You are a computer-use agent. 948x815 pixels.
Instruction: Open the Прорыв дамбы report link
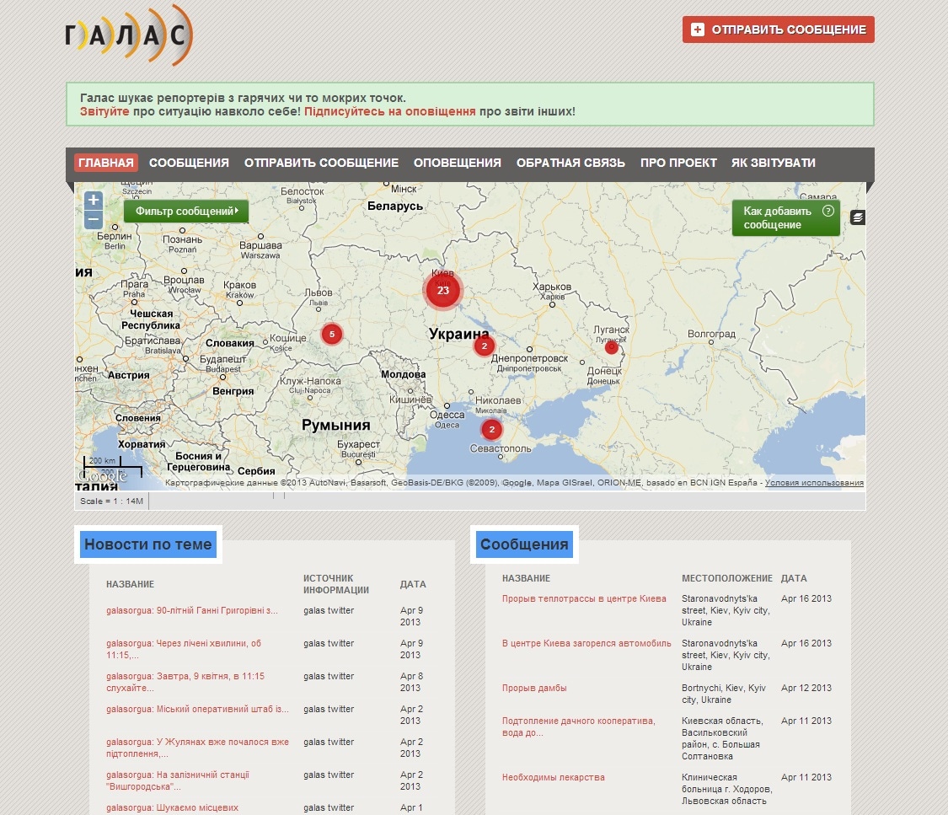(x=534, y=688)
